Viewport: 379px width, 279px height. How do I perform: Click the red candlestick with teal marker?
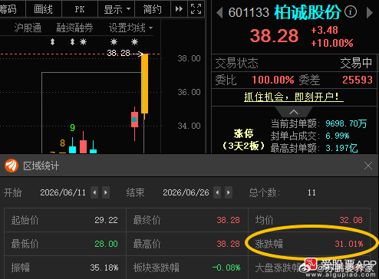point(134,120)
